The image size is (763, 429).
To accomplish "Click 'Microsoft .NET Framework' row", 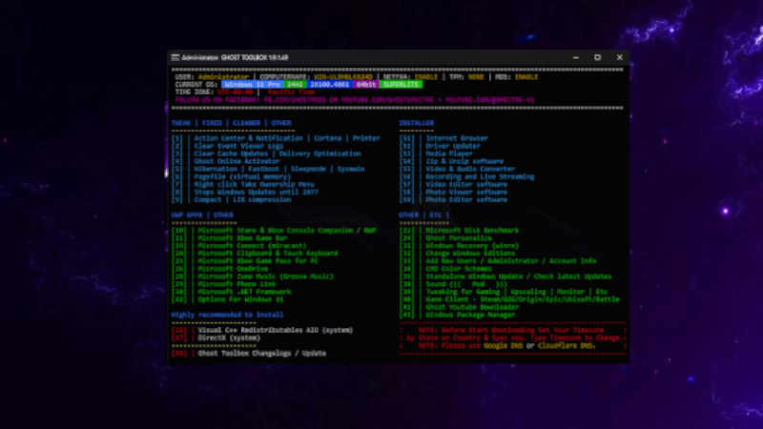I will (231, 292).
